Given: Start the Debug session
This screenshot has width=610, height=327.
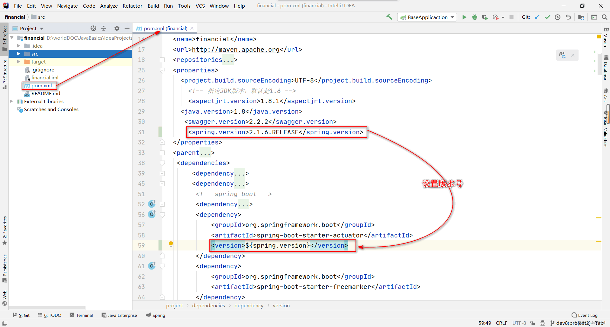Looking at the screenshot, I should [474, 17].
